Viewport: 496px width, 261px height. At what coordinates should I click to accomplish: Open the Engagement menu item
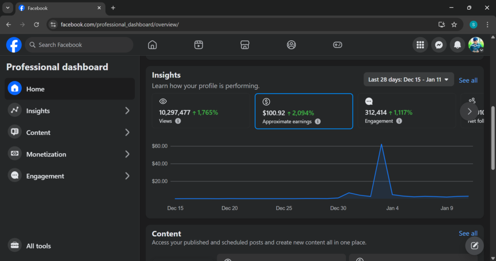tap(70, 176)
